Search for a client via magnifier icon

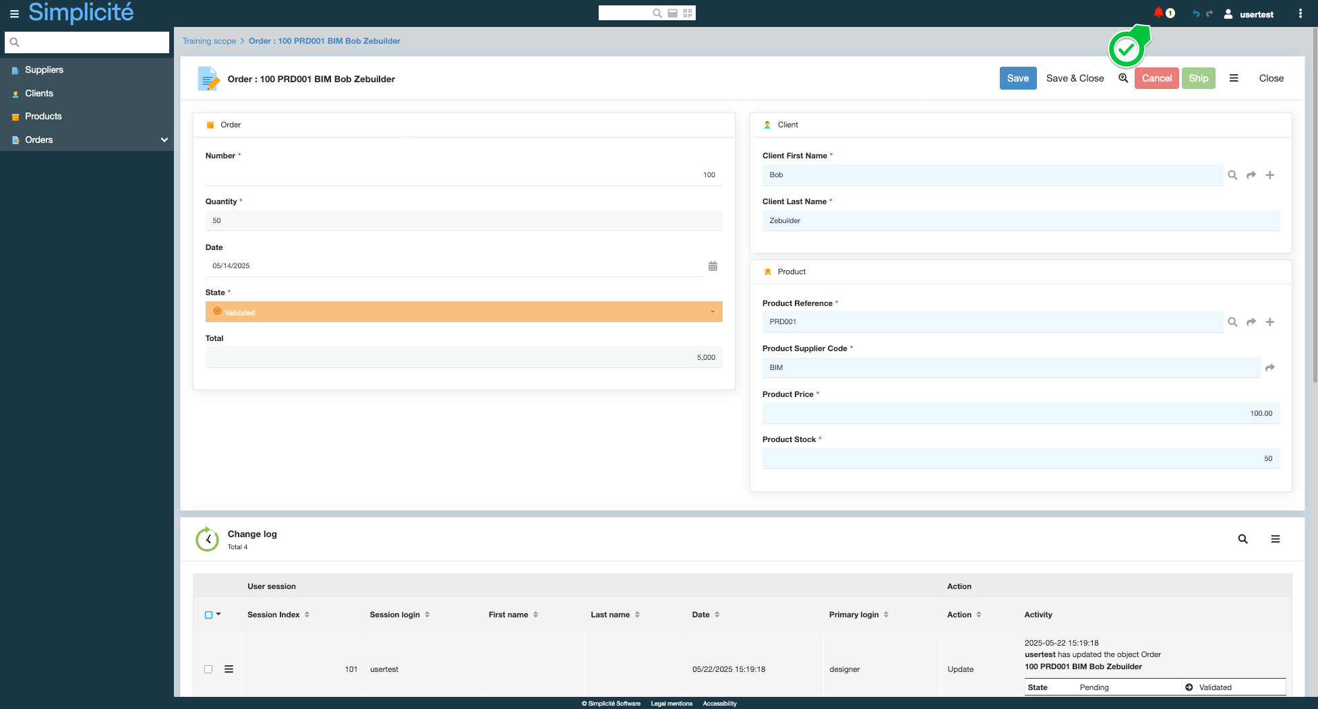coord(1232,175)
